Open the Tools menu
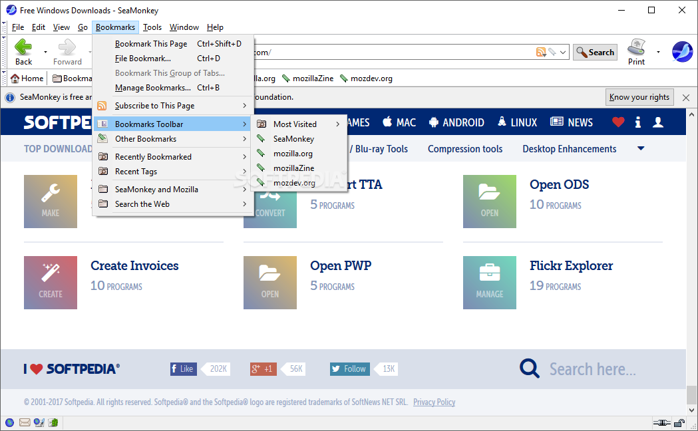The image size is (698, 431). 152,27
